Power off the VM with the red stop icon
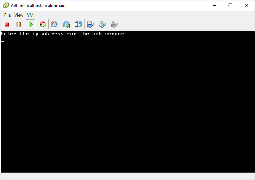The image size is (255, 180). [7, 24]
